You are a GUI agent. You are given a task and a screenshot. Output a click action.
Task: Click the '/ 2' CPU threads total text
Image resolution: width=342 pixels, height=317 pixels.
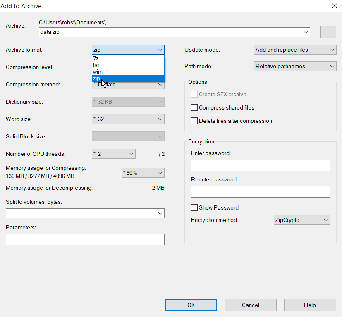(162, 154)
